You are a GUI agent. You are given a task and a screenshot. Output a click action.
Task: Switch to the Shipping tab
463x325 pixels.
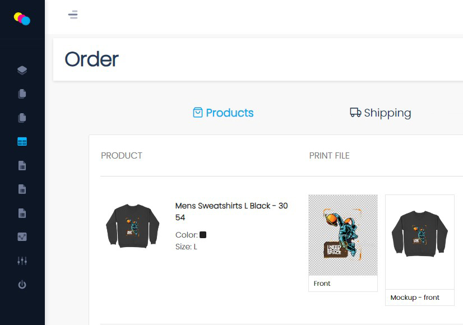[x=381, y=113]
